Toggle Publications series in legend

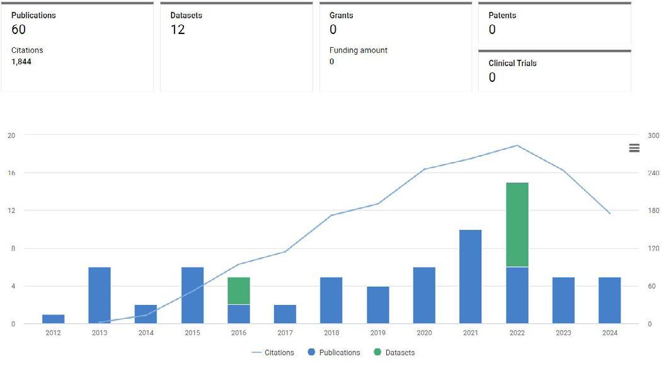tap(334, 352)
